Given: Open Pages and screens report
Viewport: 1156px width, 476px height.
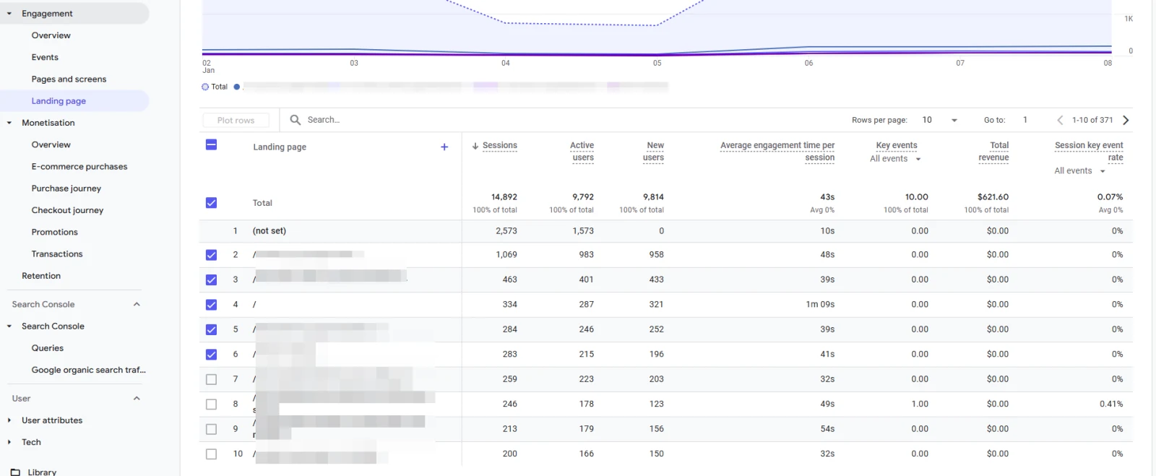Looking at the screenshot, I should point(69,79).
